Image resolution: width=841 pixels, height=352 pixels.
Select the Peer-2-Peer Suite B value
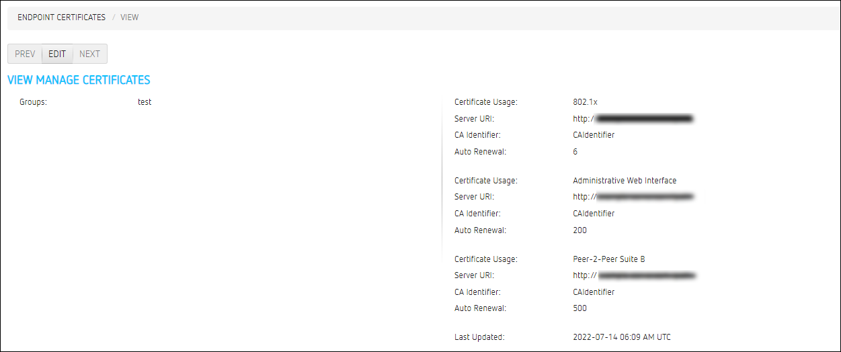coord(609,259)
